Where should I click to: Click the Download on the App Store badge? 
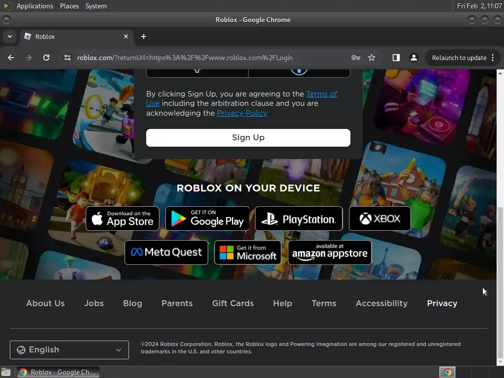pyautogui.click(x=123, y=219)
